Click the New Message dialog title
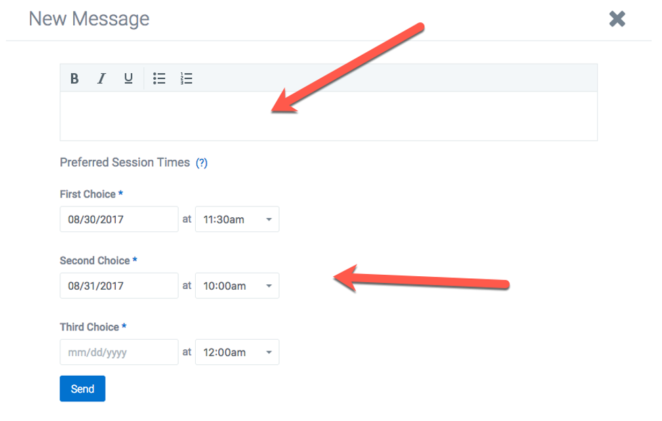 pyautogui.click(x=89, y=19)
